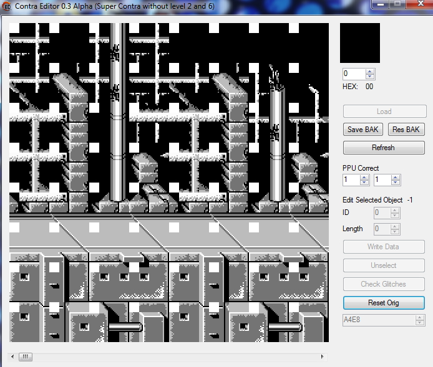433x367 pixels.
Task: Decrease the tile number above HEX
Action: [x=370, y=77]
